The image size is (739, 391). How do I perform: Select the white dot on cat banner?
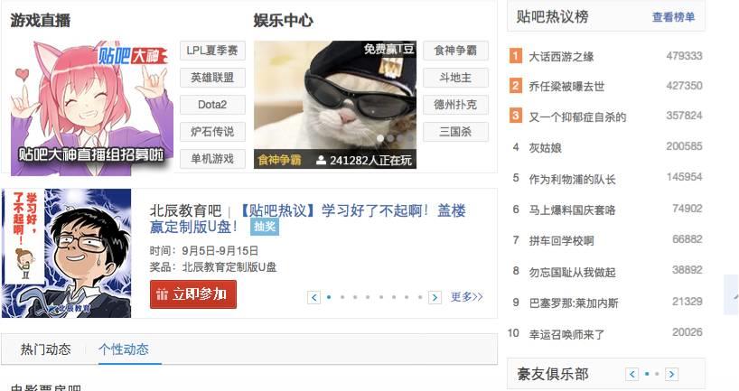pos(379,138)
